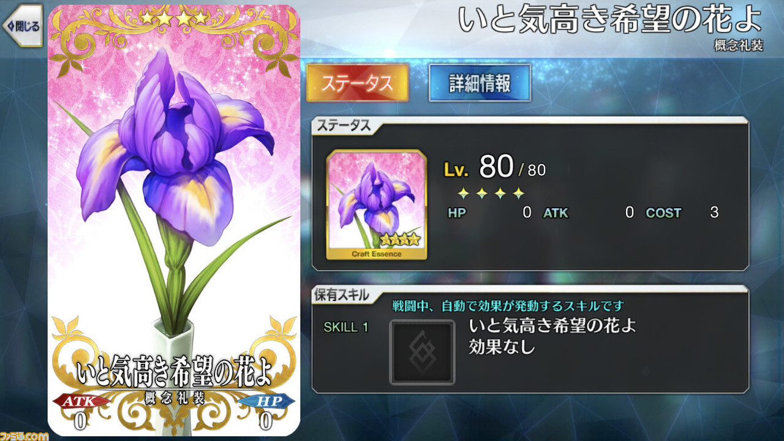
Task: Select the Lv. 80 level display
Action: click(494, 166)
